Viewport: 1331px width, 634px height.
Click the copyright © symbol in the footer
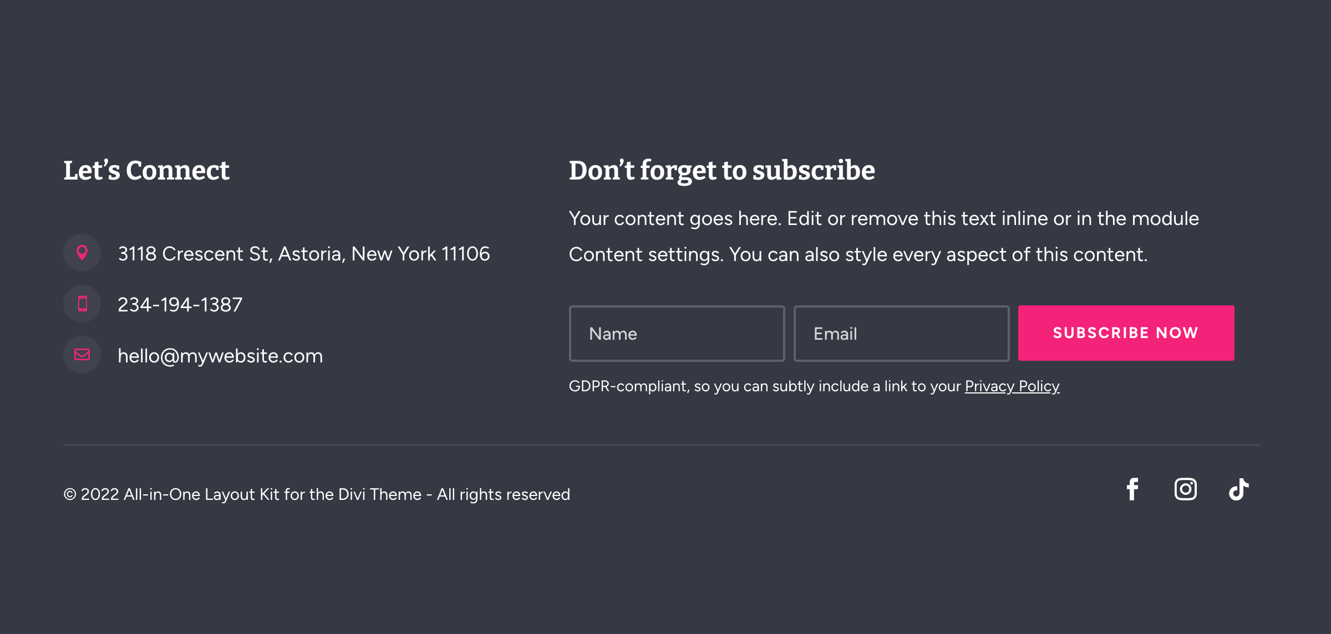pyautogui.click(x=70, y=494)
